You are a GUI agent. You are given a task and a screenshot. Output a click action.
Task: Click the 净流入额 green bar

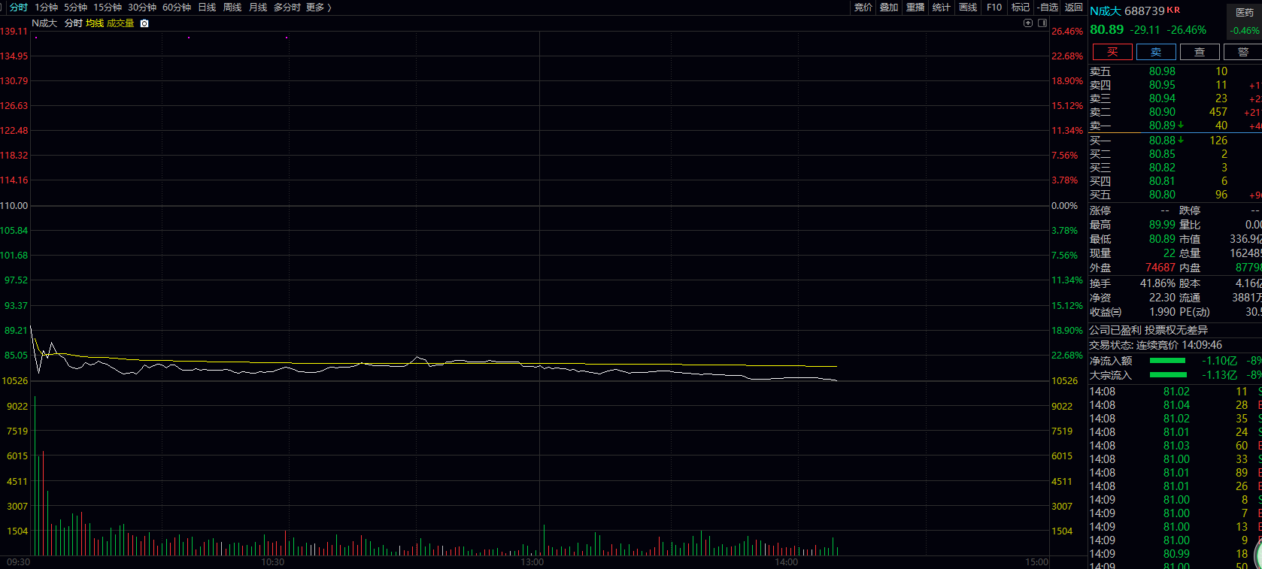[x=1168, y=361]
